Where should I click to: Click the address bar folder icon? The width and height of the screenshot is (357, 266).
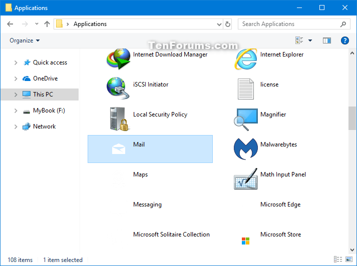coord(60,23)
